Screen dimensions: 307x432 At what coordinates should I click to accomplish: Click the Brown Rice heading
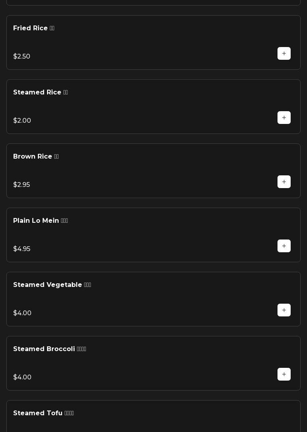35,157
